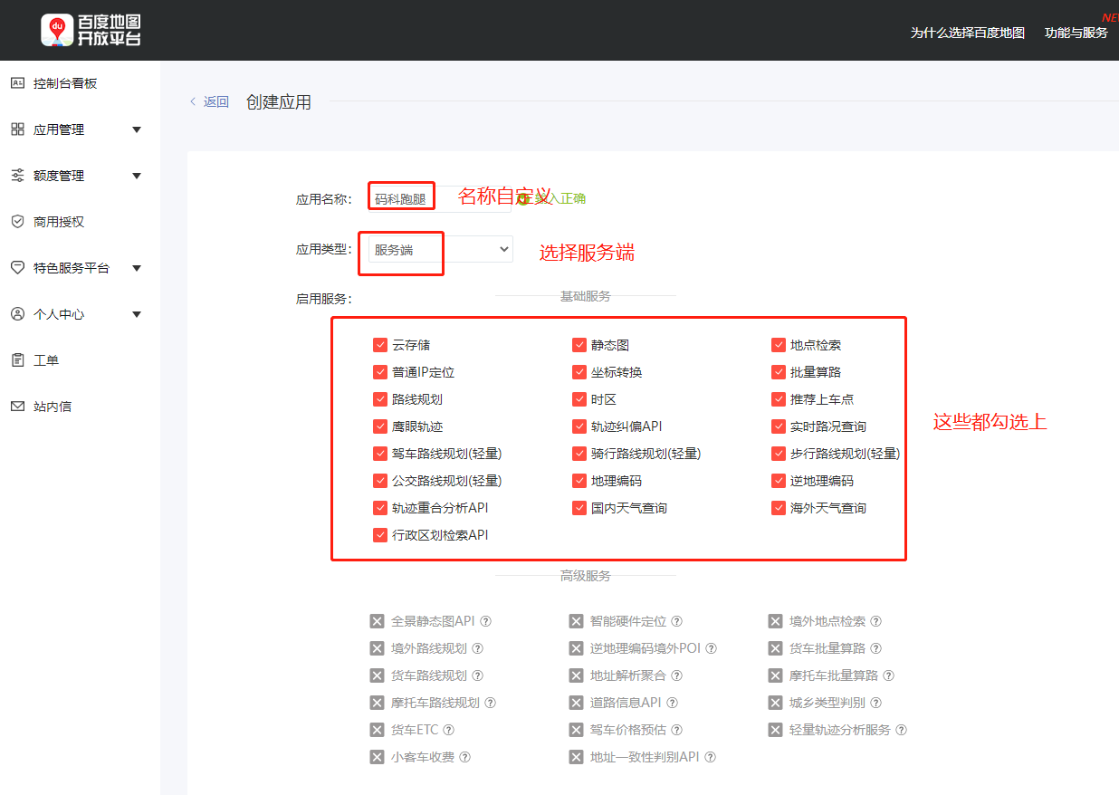The width and height of the screenshot is (1119, 795).
Task: Toggle the 推荐上车点 checkbox
Action: (x=779, y=399)
